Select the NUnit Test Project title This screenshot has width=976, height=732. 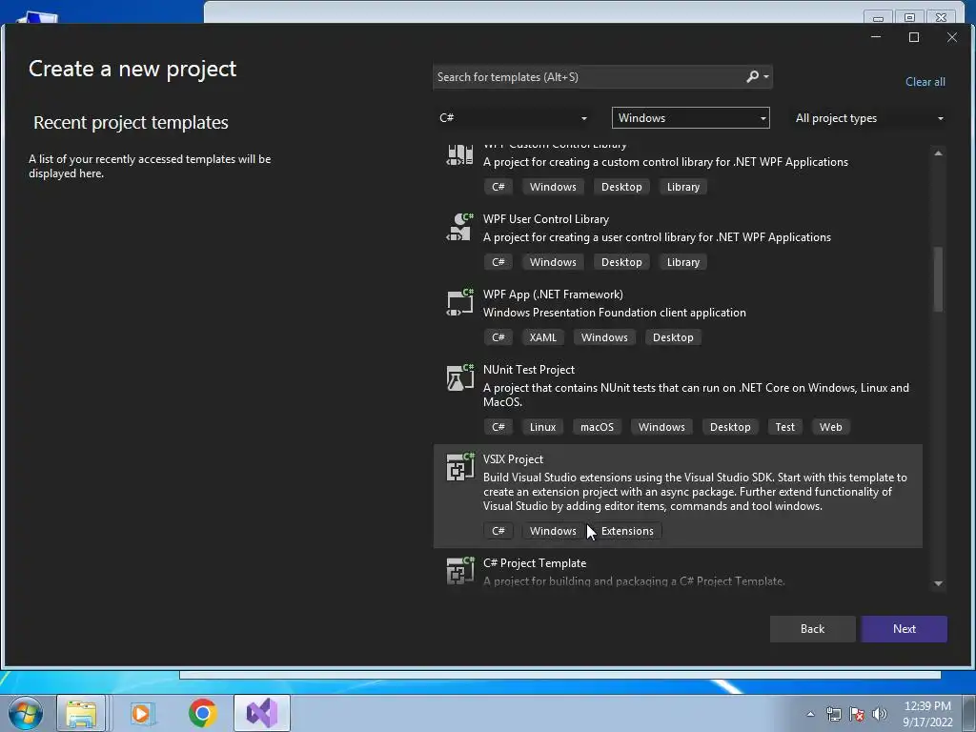pos(528,370)
